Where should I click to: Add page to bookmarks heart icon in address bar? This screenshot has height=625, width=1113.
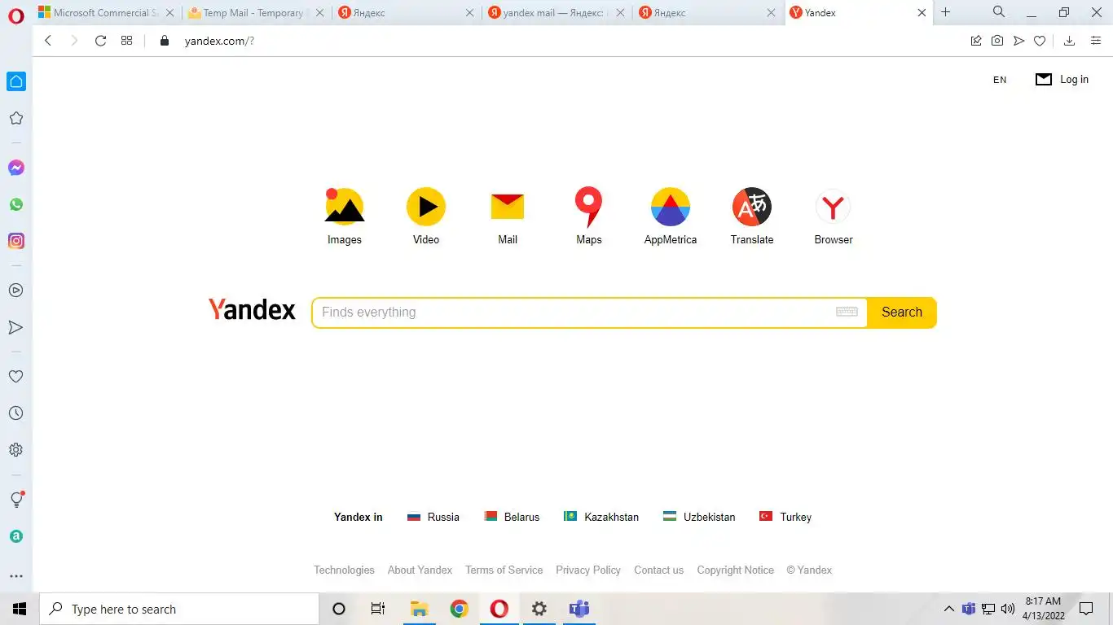tap(1040, 41)
